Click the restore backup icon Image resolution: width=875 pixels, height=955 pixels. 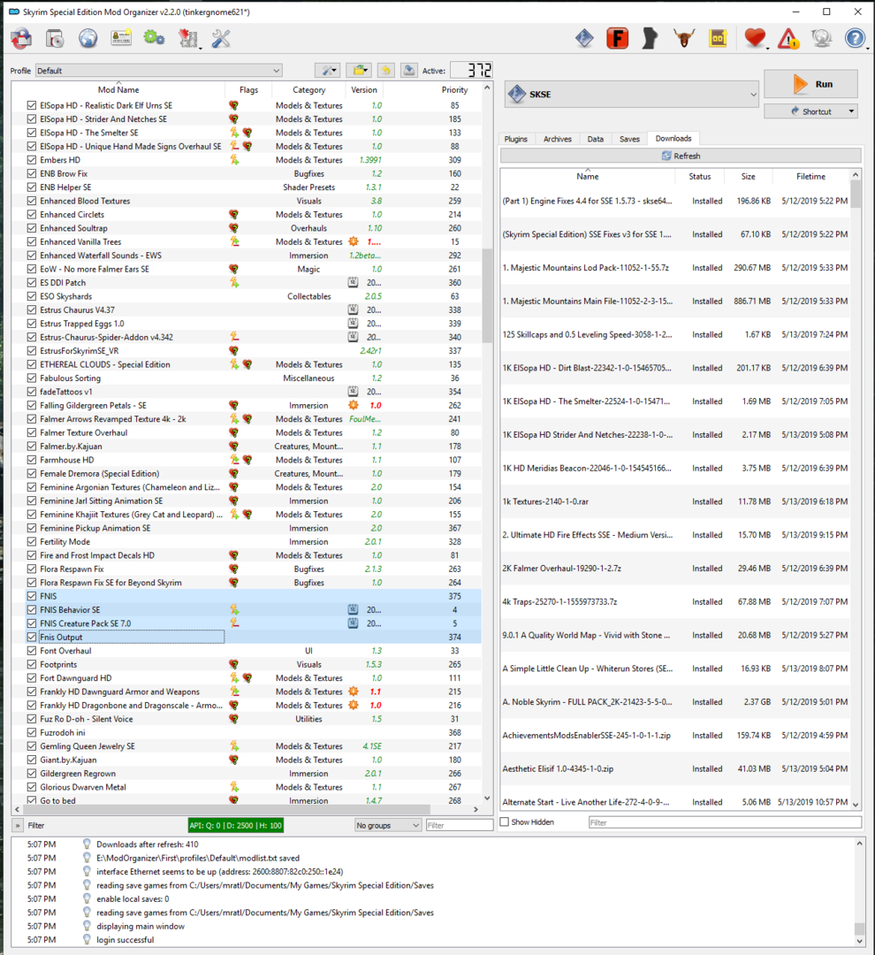(385, 71)
